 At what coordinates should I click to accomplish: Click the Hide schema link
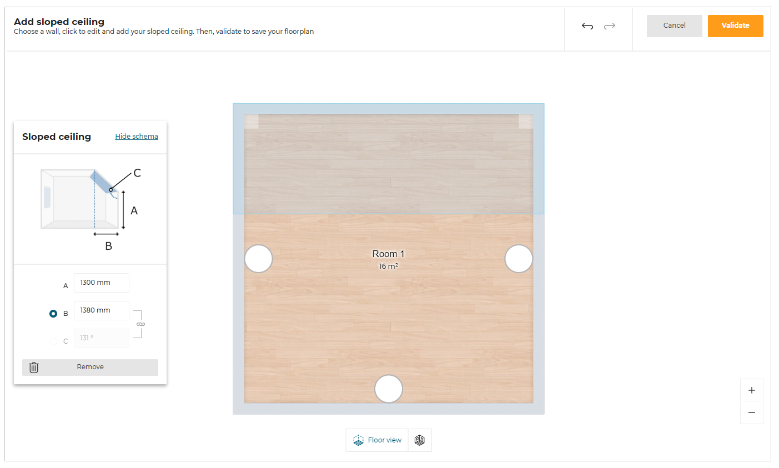click(137, 137)
